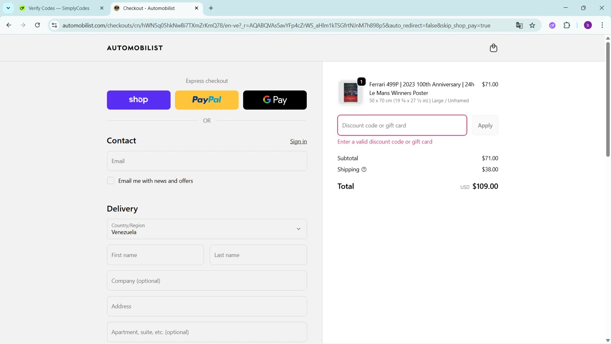This screenshot has width=611, height=344.
Task: Select the Checkout - Automobilist tab
Action: [149, 8]
